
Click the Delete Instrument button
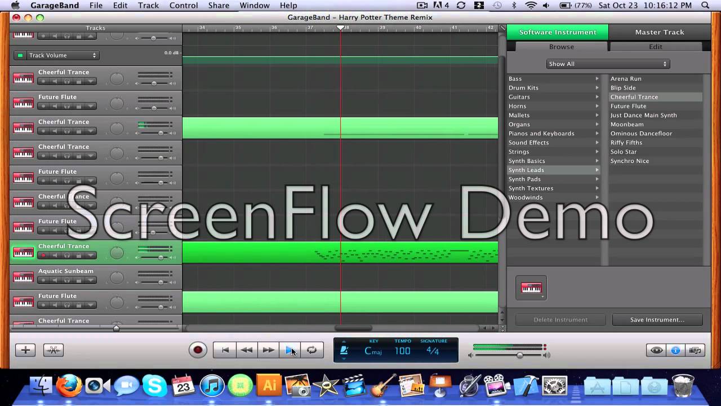pos(560,320)
